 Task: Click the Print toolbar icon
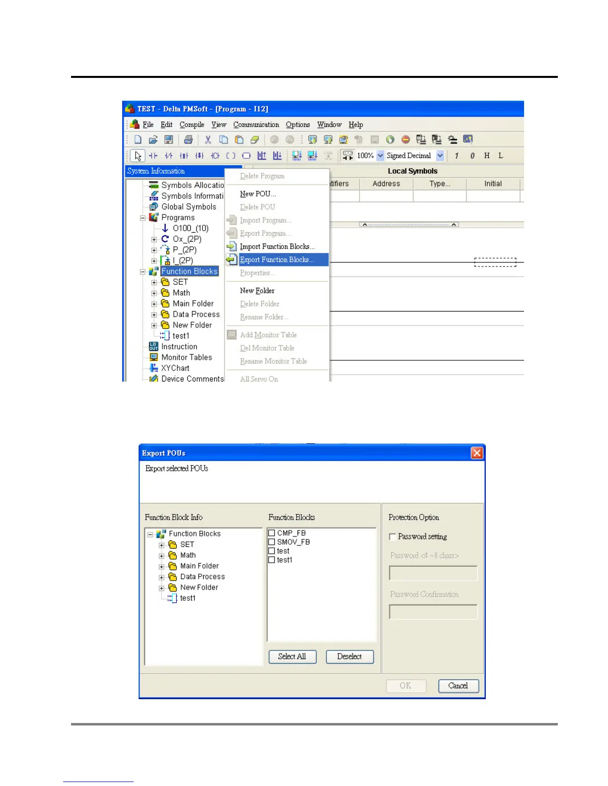coord(188,139)
